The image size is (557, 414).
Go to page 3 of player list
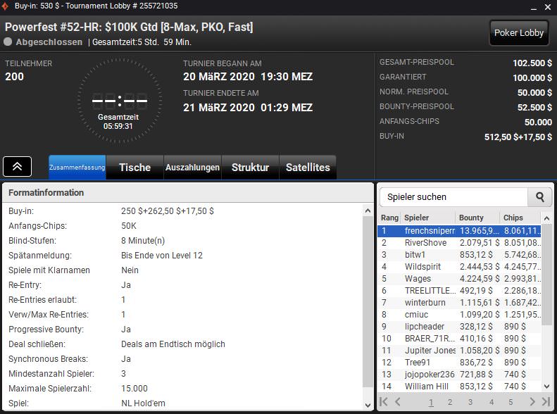(x=470, y=402)
